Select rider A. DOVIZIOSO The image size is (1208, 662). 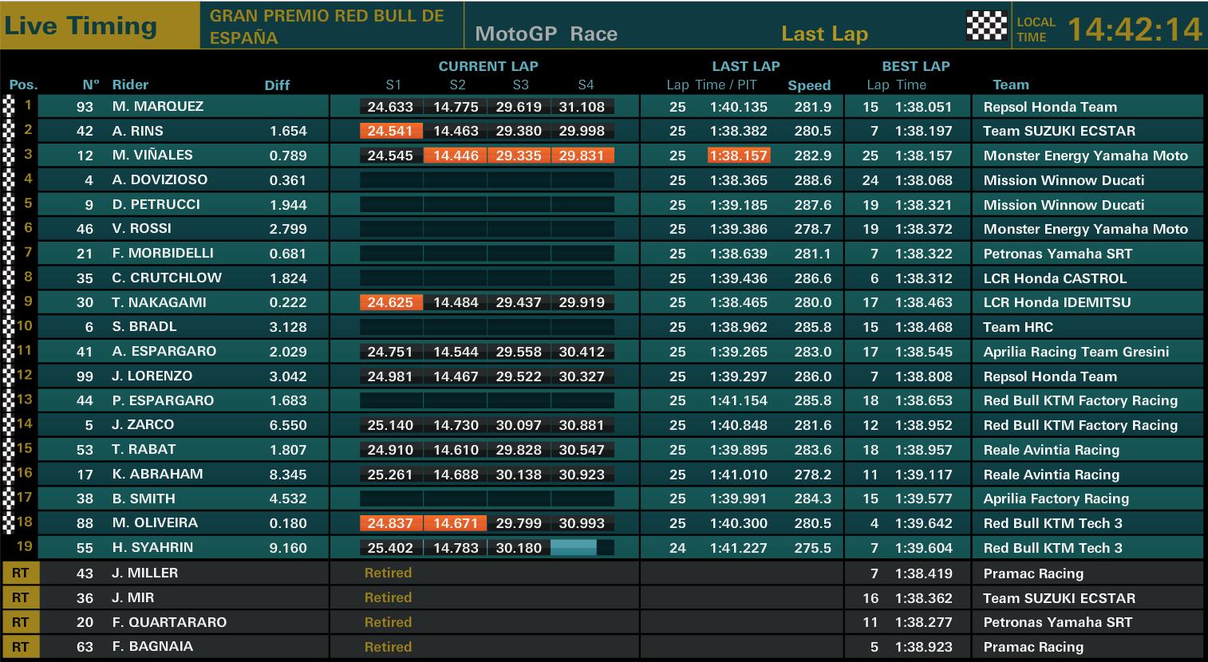click(160, 179)
